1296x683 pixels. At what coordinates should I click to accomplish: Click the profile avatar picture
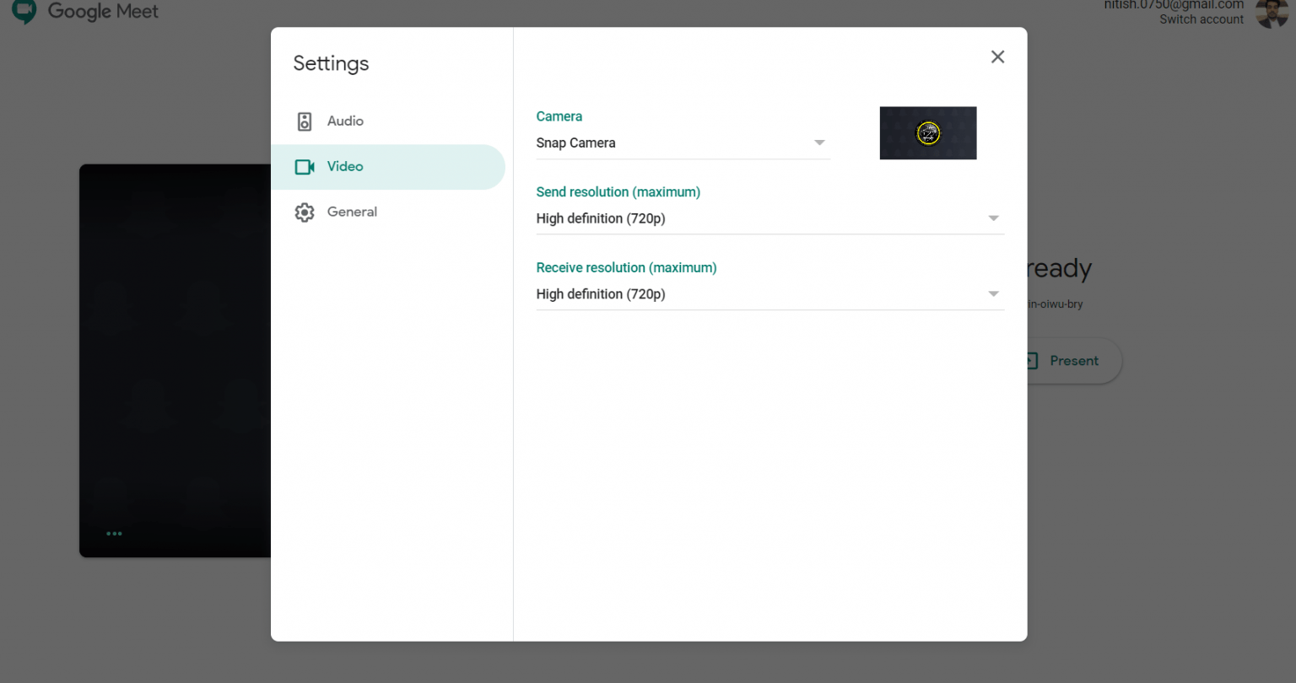click(1271, 13)
